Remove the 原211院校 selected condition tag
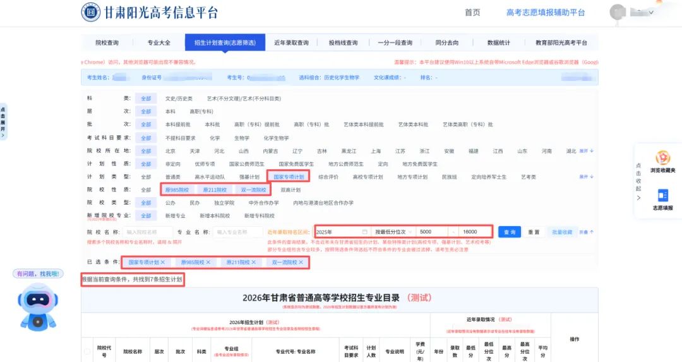The height and width of the screenshot is (362, 682). click(x=254, y=262)
